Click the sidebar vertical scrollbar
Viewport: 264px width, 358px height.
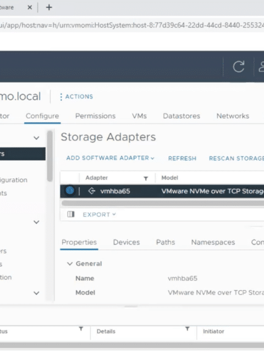click(x=50, y=156)
